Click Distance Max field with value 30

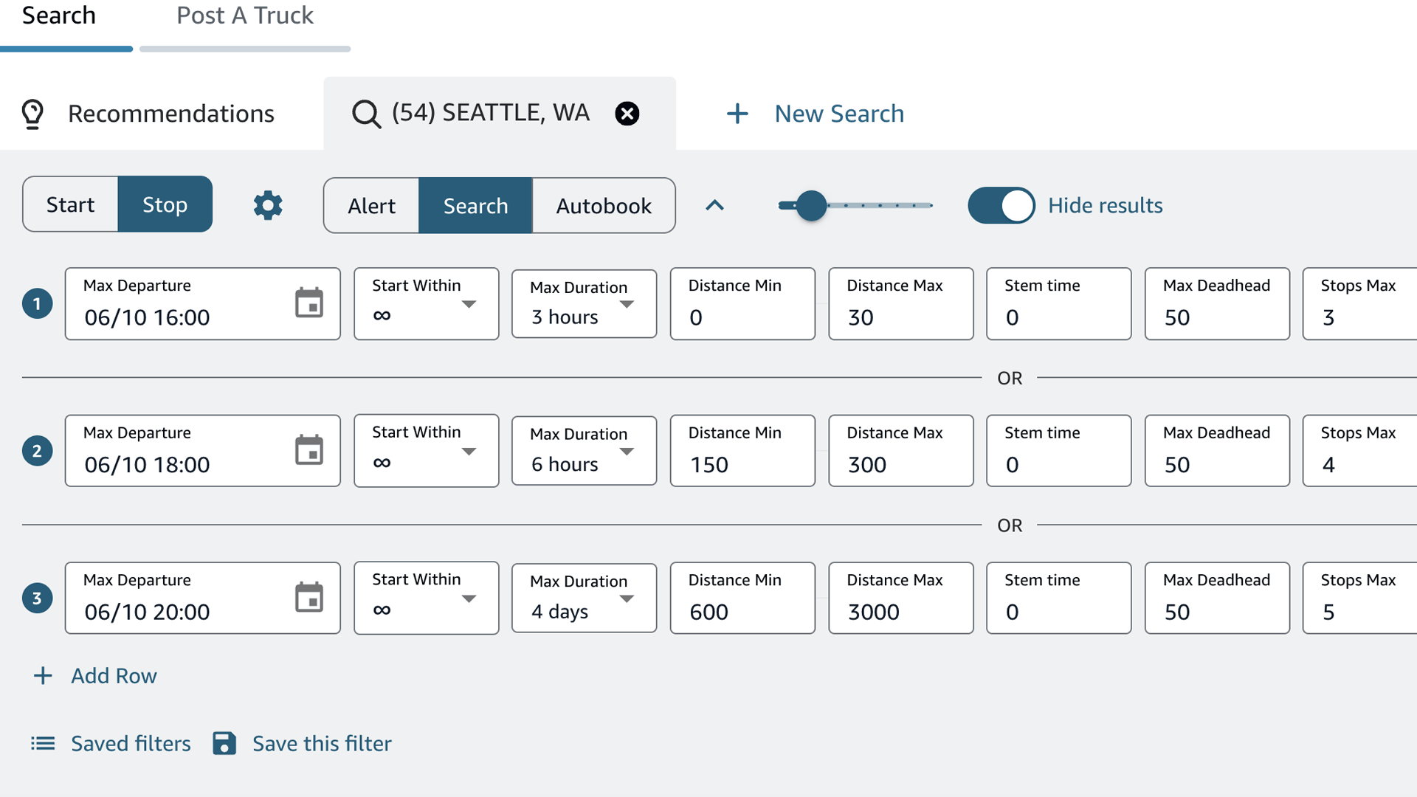(901, 303)
